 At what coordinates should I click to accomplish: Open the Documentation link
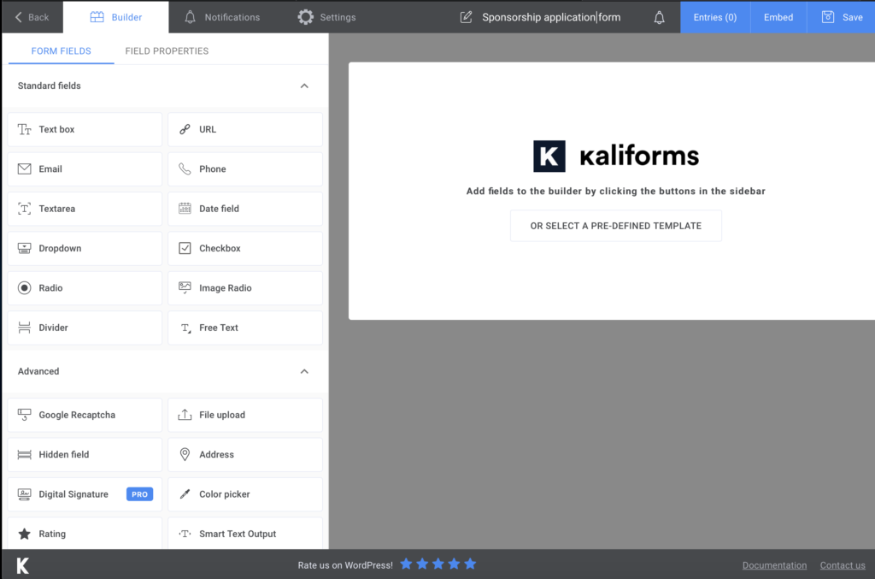[x=774, y=565]
